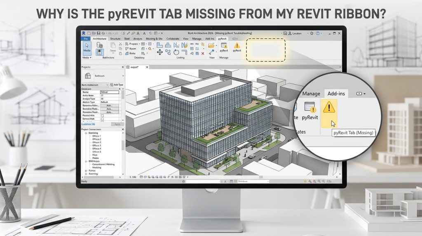The width and height of the screenshot is (422, 236).
Task: Click the help question mark icon
Action: 318,33
